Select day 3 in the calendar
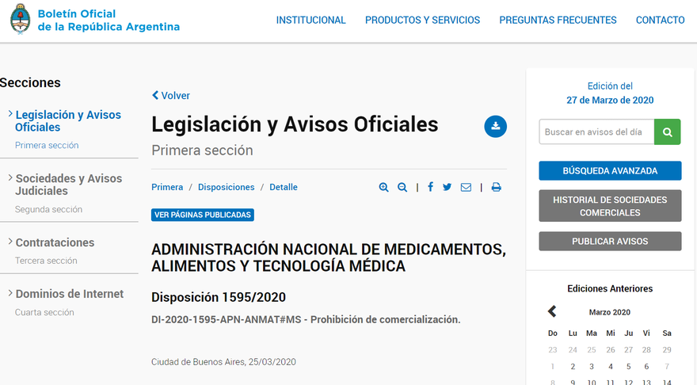The image size is (697, 385). click(591, 366)
